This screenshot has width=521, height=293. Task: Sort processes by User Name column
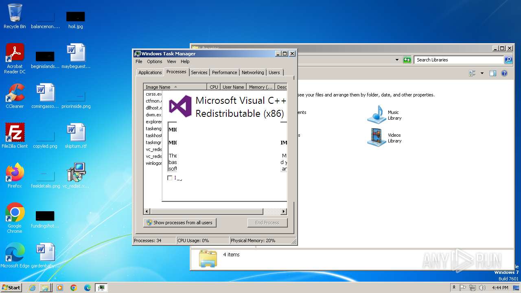pos(233,87)
